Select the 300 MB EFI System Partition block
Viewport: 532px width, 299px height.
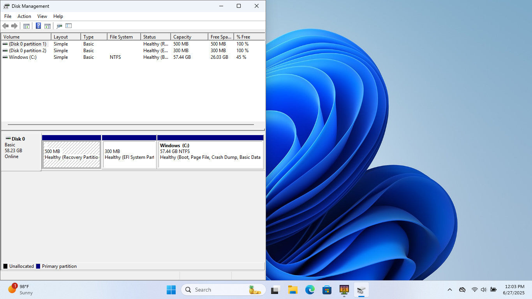click(x=129, y=152)
